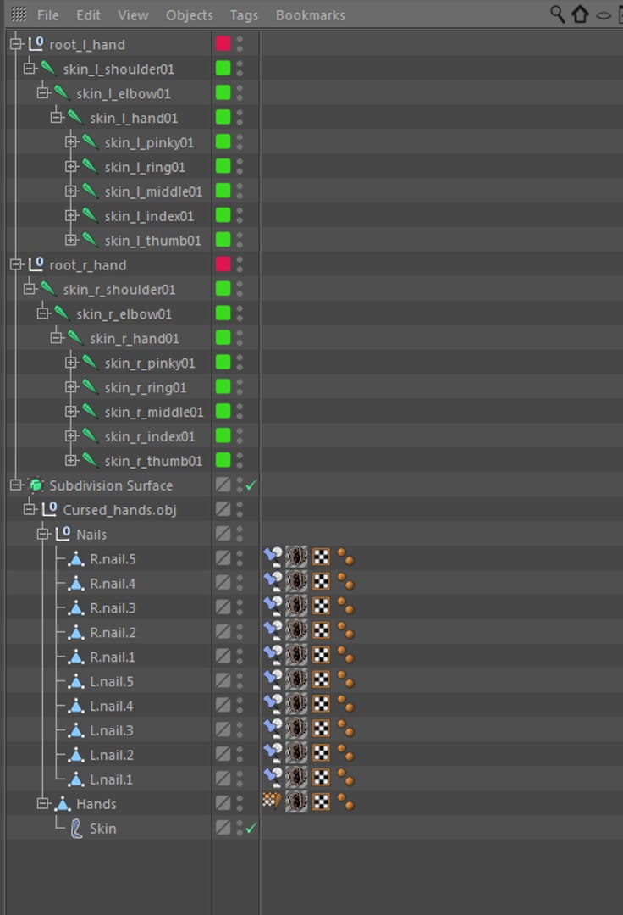Select Phong tag on R.nail.1
623x915 pixels.
coord(273,655)
